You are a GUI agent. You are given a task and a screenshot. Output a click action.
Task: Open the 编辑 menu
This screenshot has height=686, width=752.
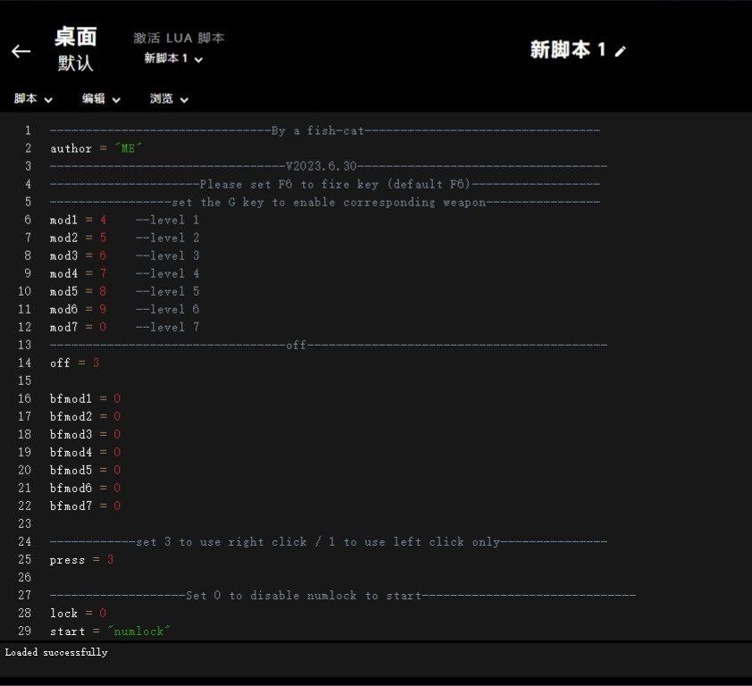click(101, 99)
